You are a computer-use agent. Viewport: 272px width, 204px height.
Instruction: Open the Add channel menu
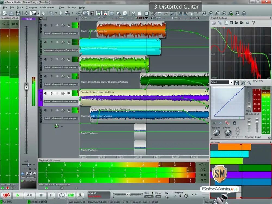pyautogui.click(x=47, y=7)
